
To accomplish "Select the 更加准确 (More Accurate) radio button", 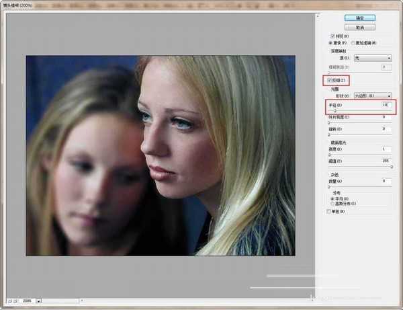I will (x=353, y=43).
